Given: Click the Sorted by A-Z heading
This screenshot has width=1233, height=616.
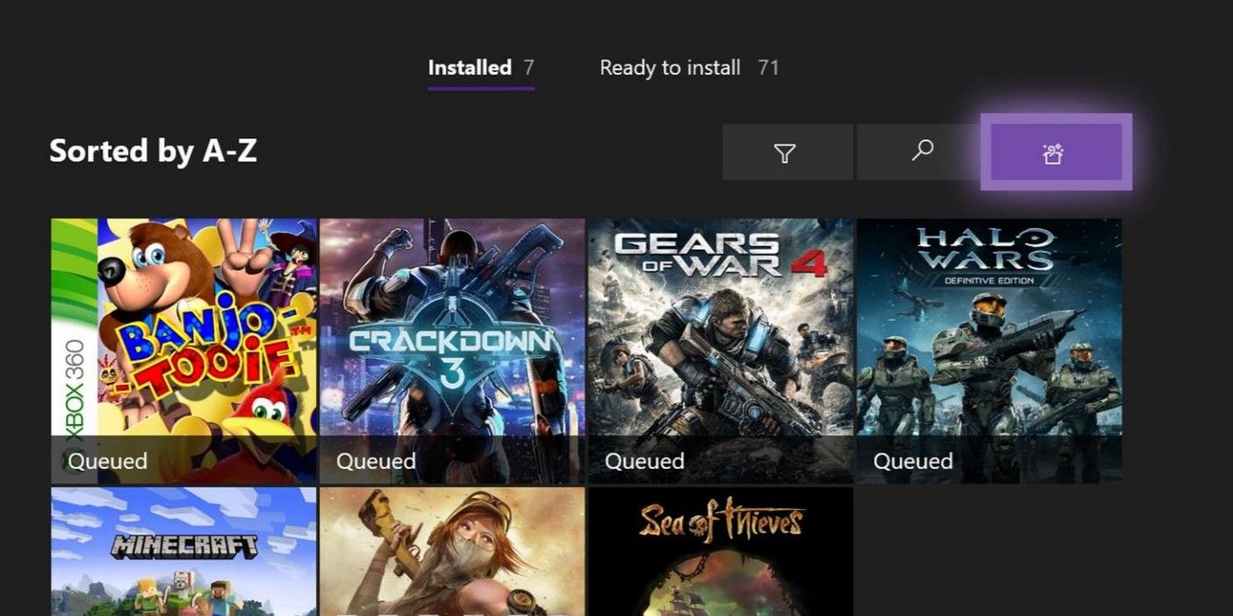Looking at the screenshot, I should click(153, 151).
